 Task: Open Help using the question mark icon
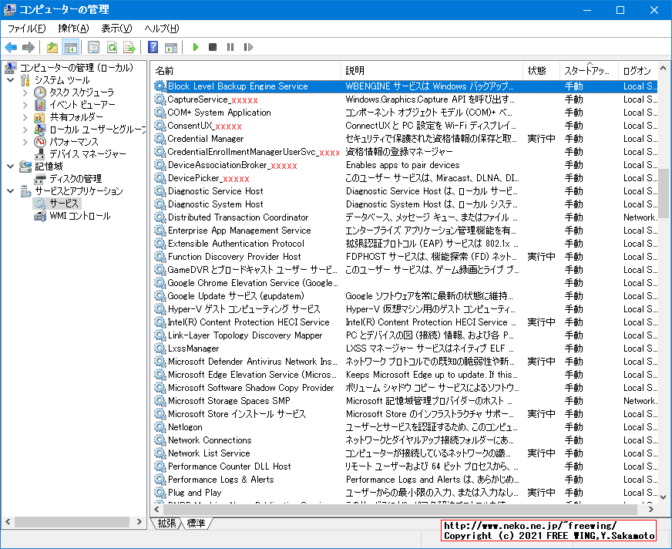(155, 47)
